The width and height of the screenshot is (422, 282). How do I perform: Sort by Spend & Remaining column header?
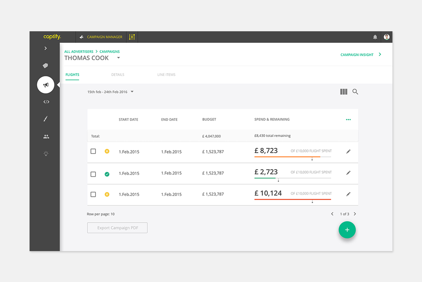[x=272, y=119]
